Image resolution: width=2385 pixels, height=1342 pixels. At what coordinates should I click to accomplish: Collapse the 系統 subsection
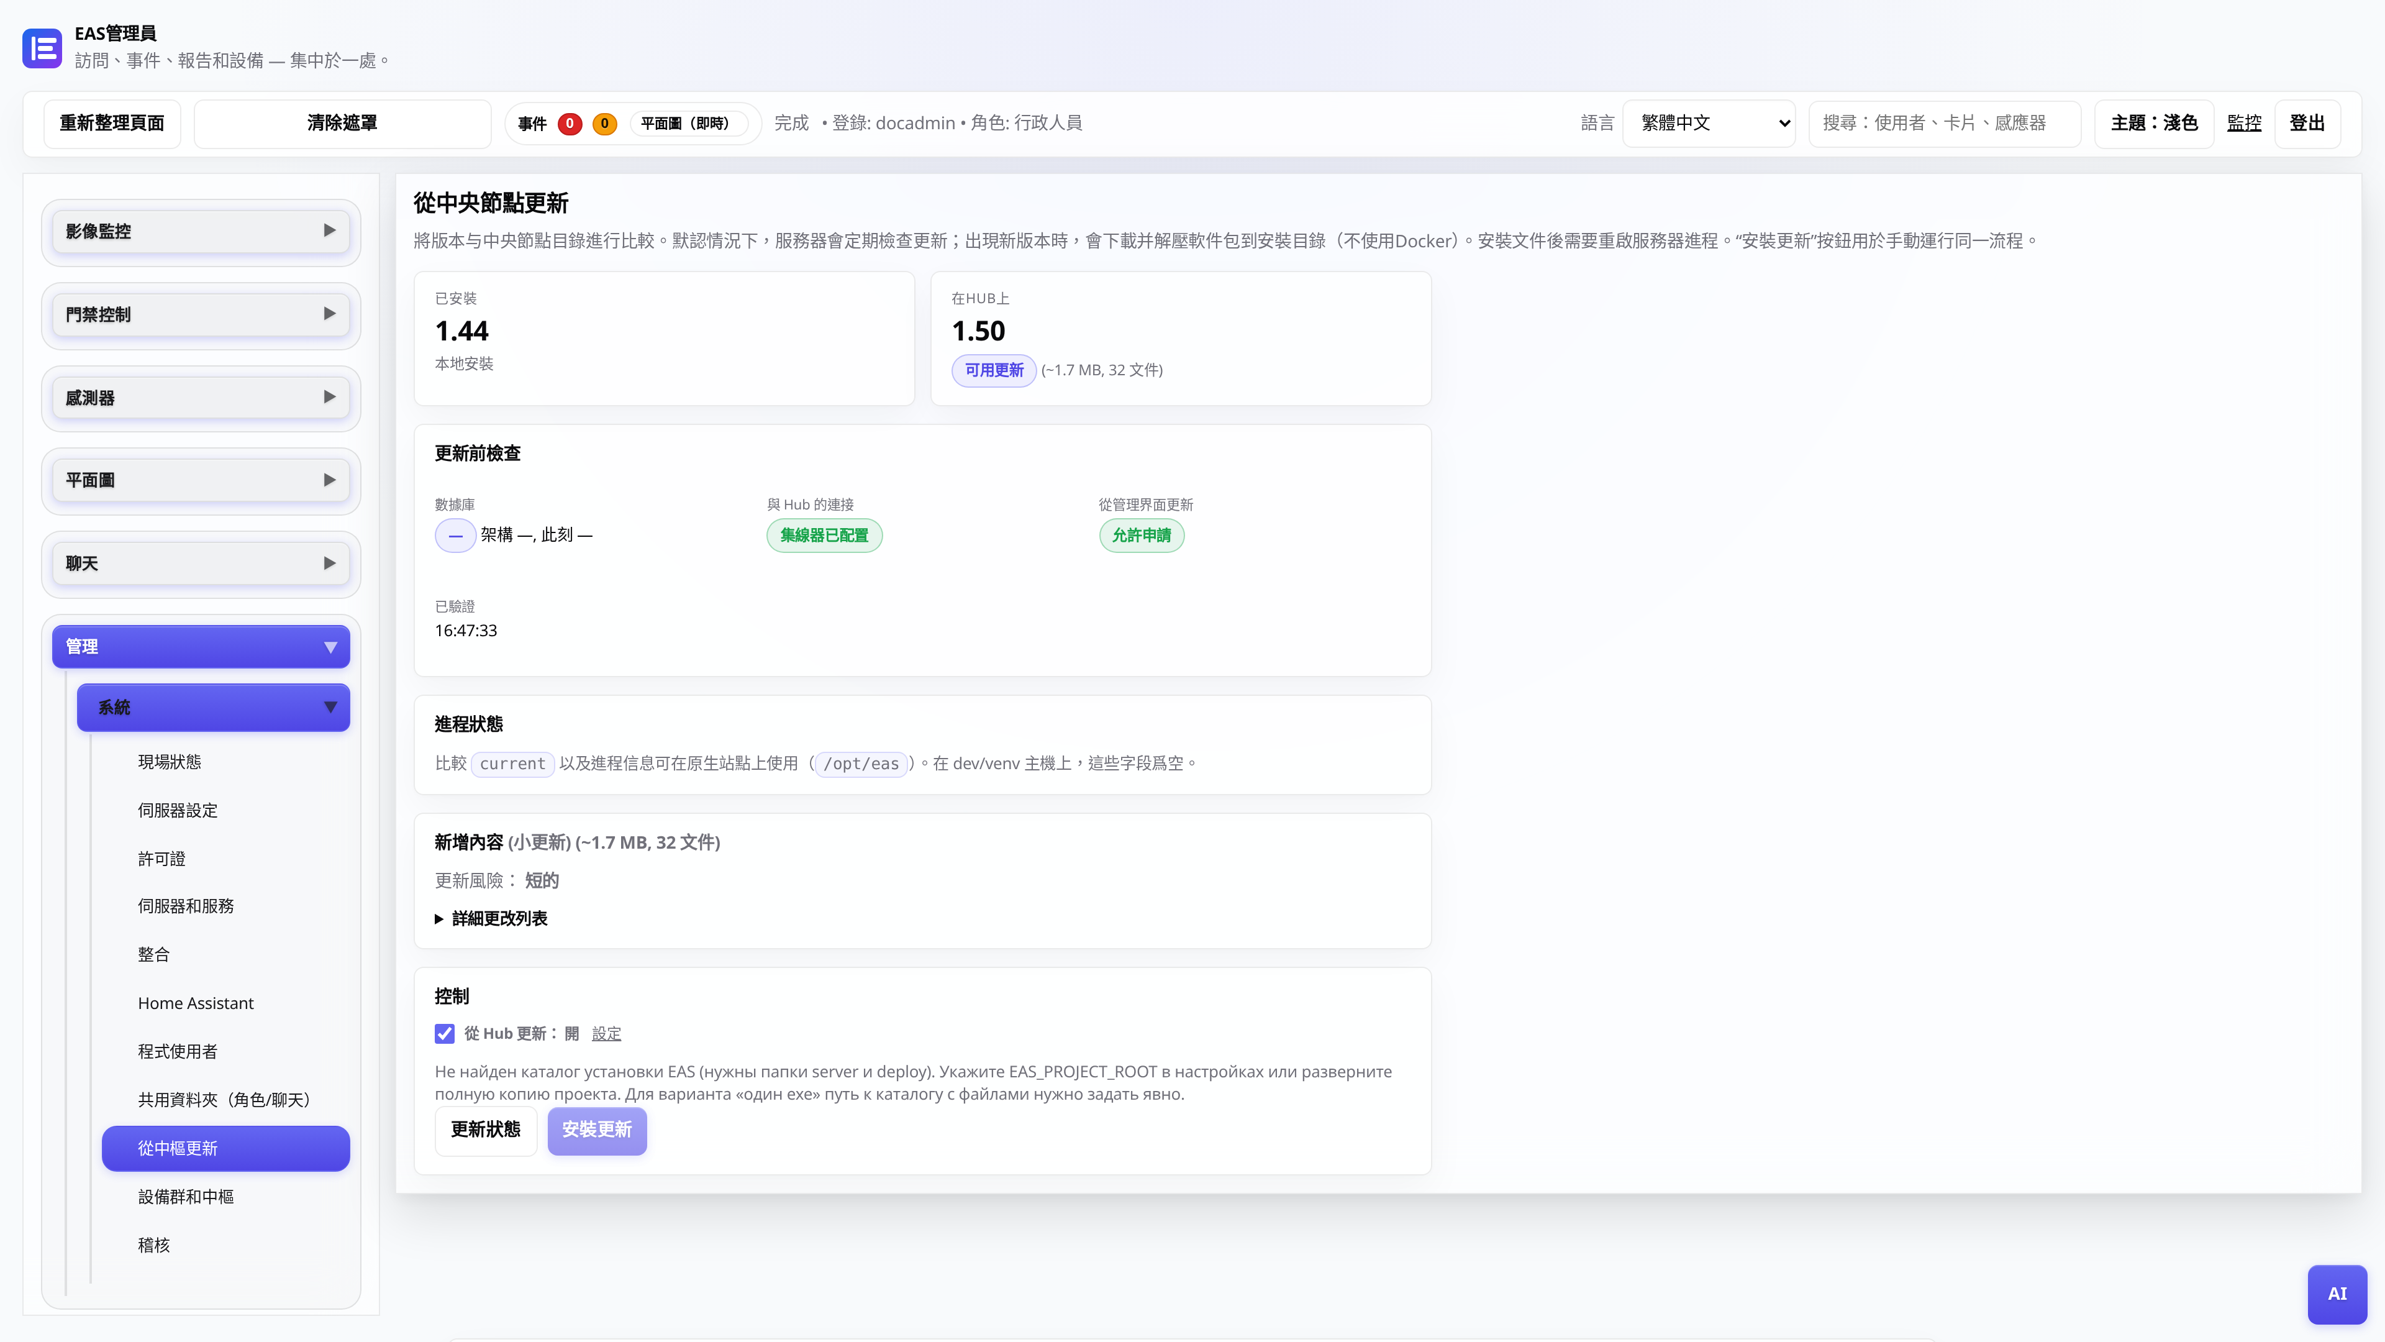[213, 708]
